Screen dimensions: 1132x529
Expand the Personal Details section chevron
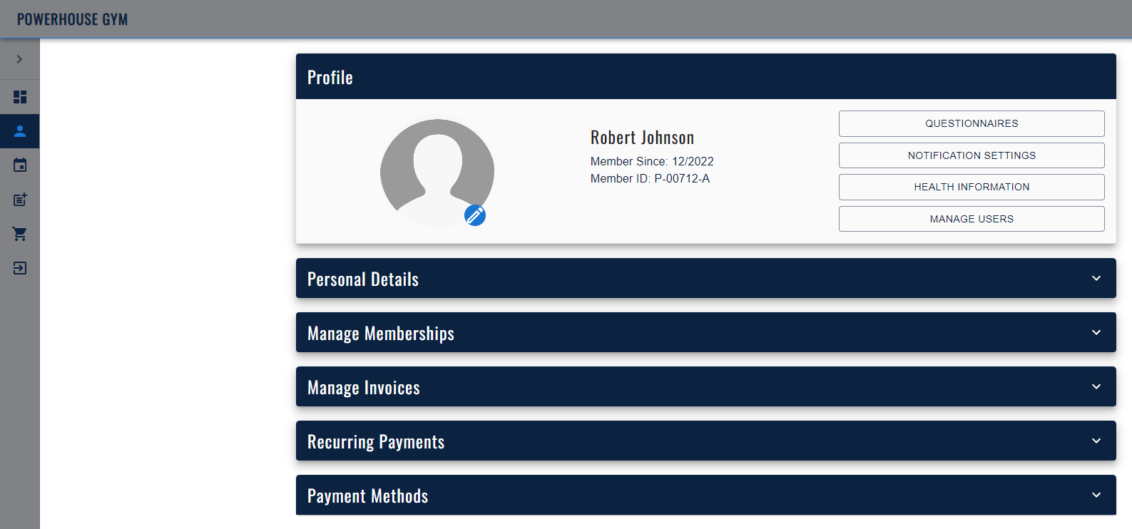point(1096,278)
